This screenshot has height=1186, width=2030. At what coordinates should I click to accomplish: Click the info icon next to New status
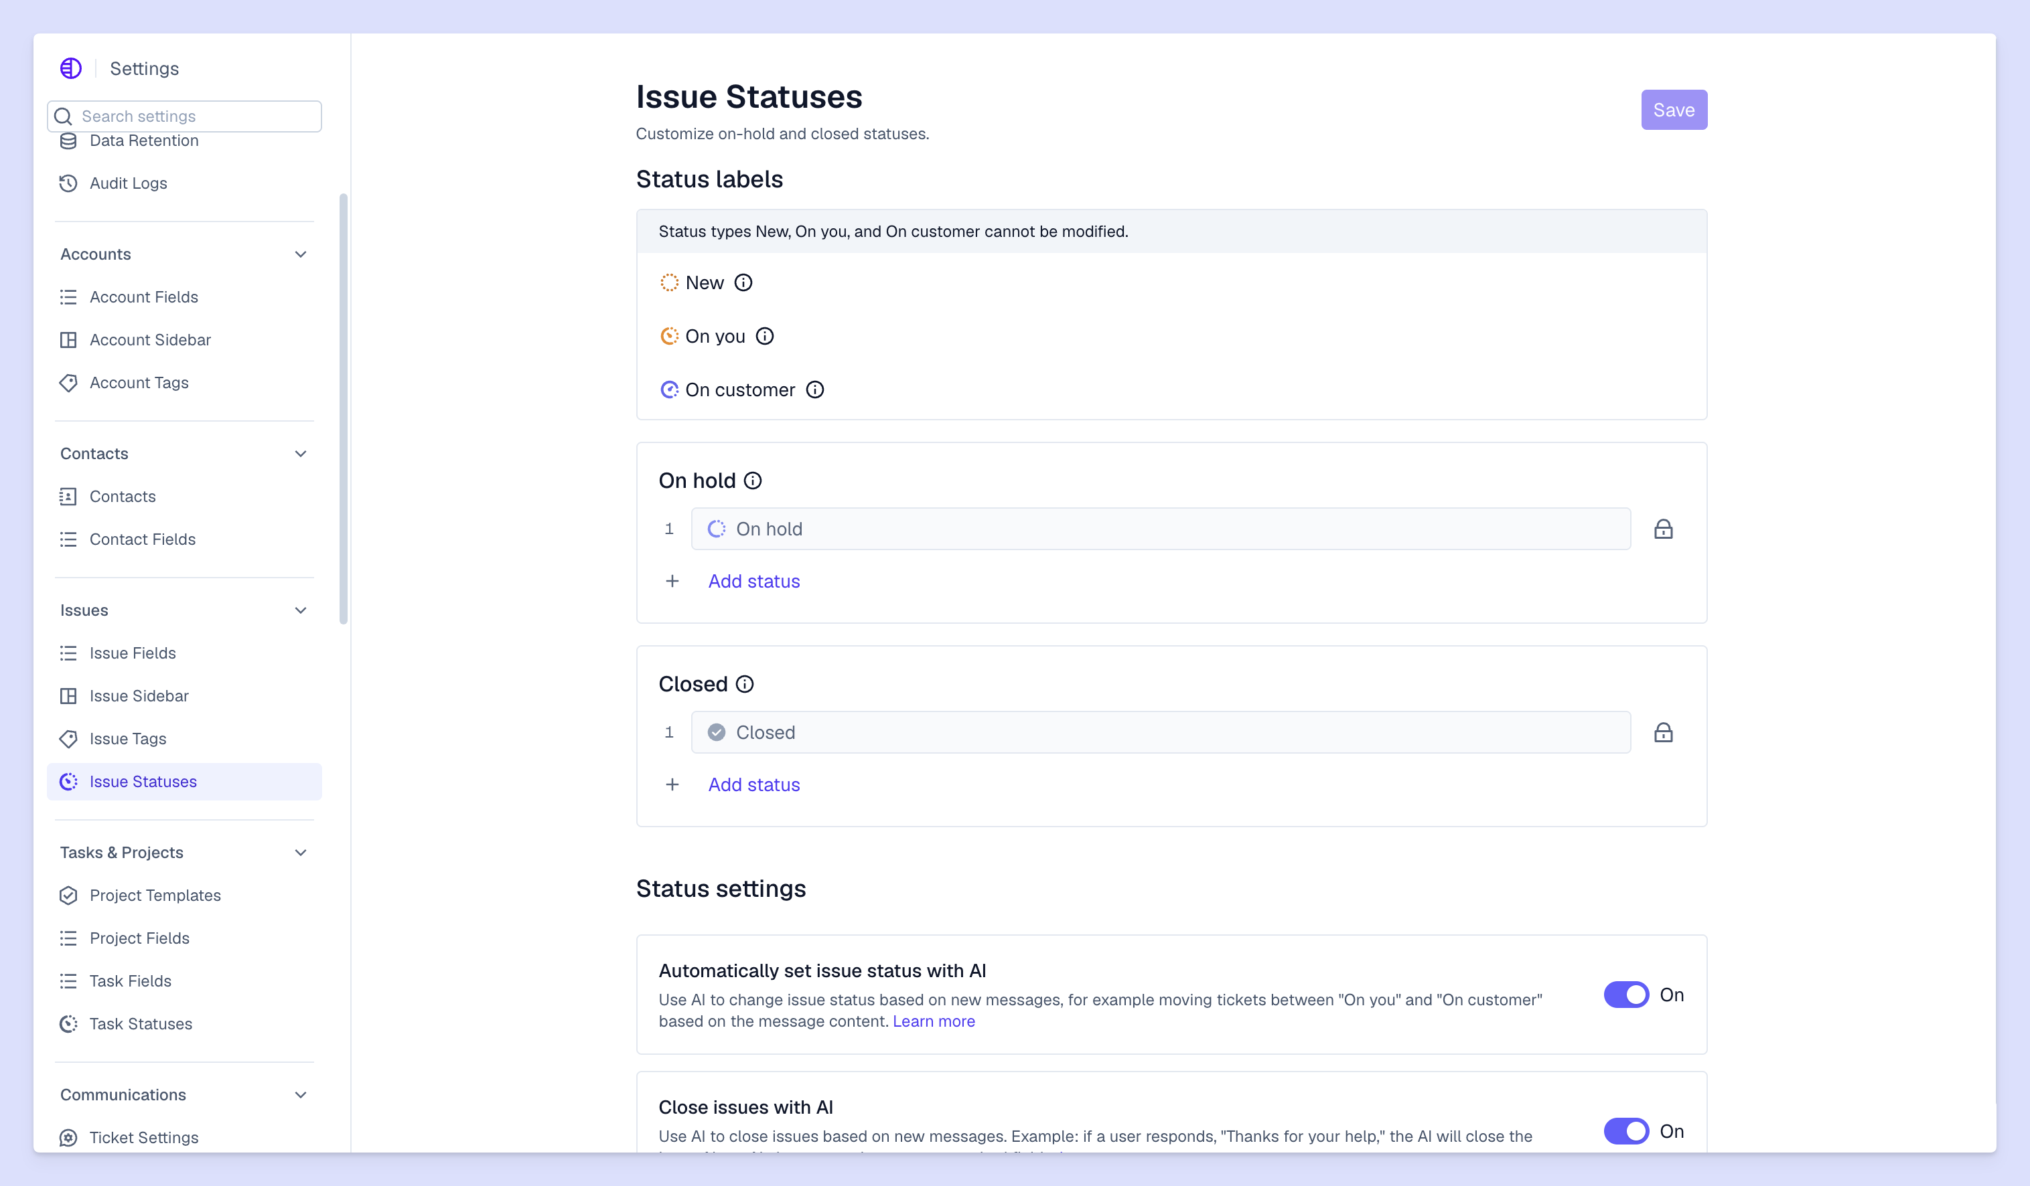pyautogui.click(x=743, y=282)
